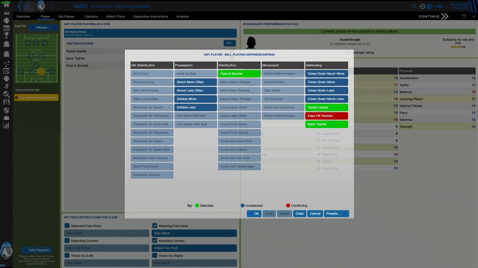Screen dimensions: 478x268
Task: Tick the Defending Corners checkbox
Action: click(67, 240)
